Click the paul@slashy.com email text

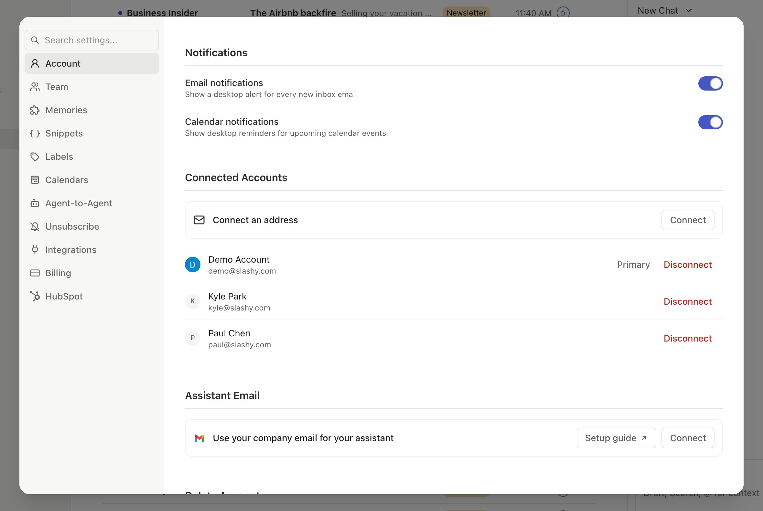point(240,345)
